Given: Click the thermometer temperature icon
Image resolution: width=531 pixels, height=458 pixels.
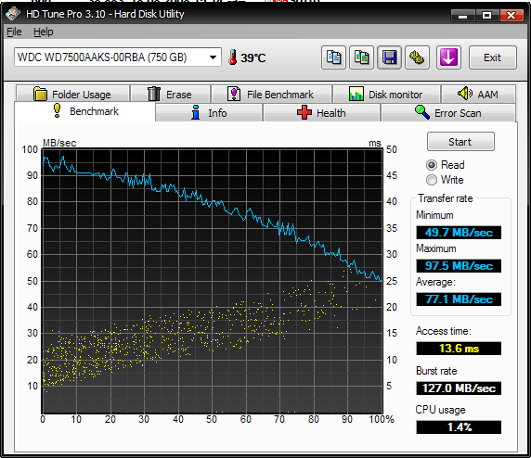Looking at the screenshot, I should pos(232,57).
